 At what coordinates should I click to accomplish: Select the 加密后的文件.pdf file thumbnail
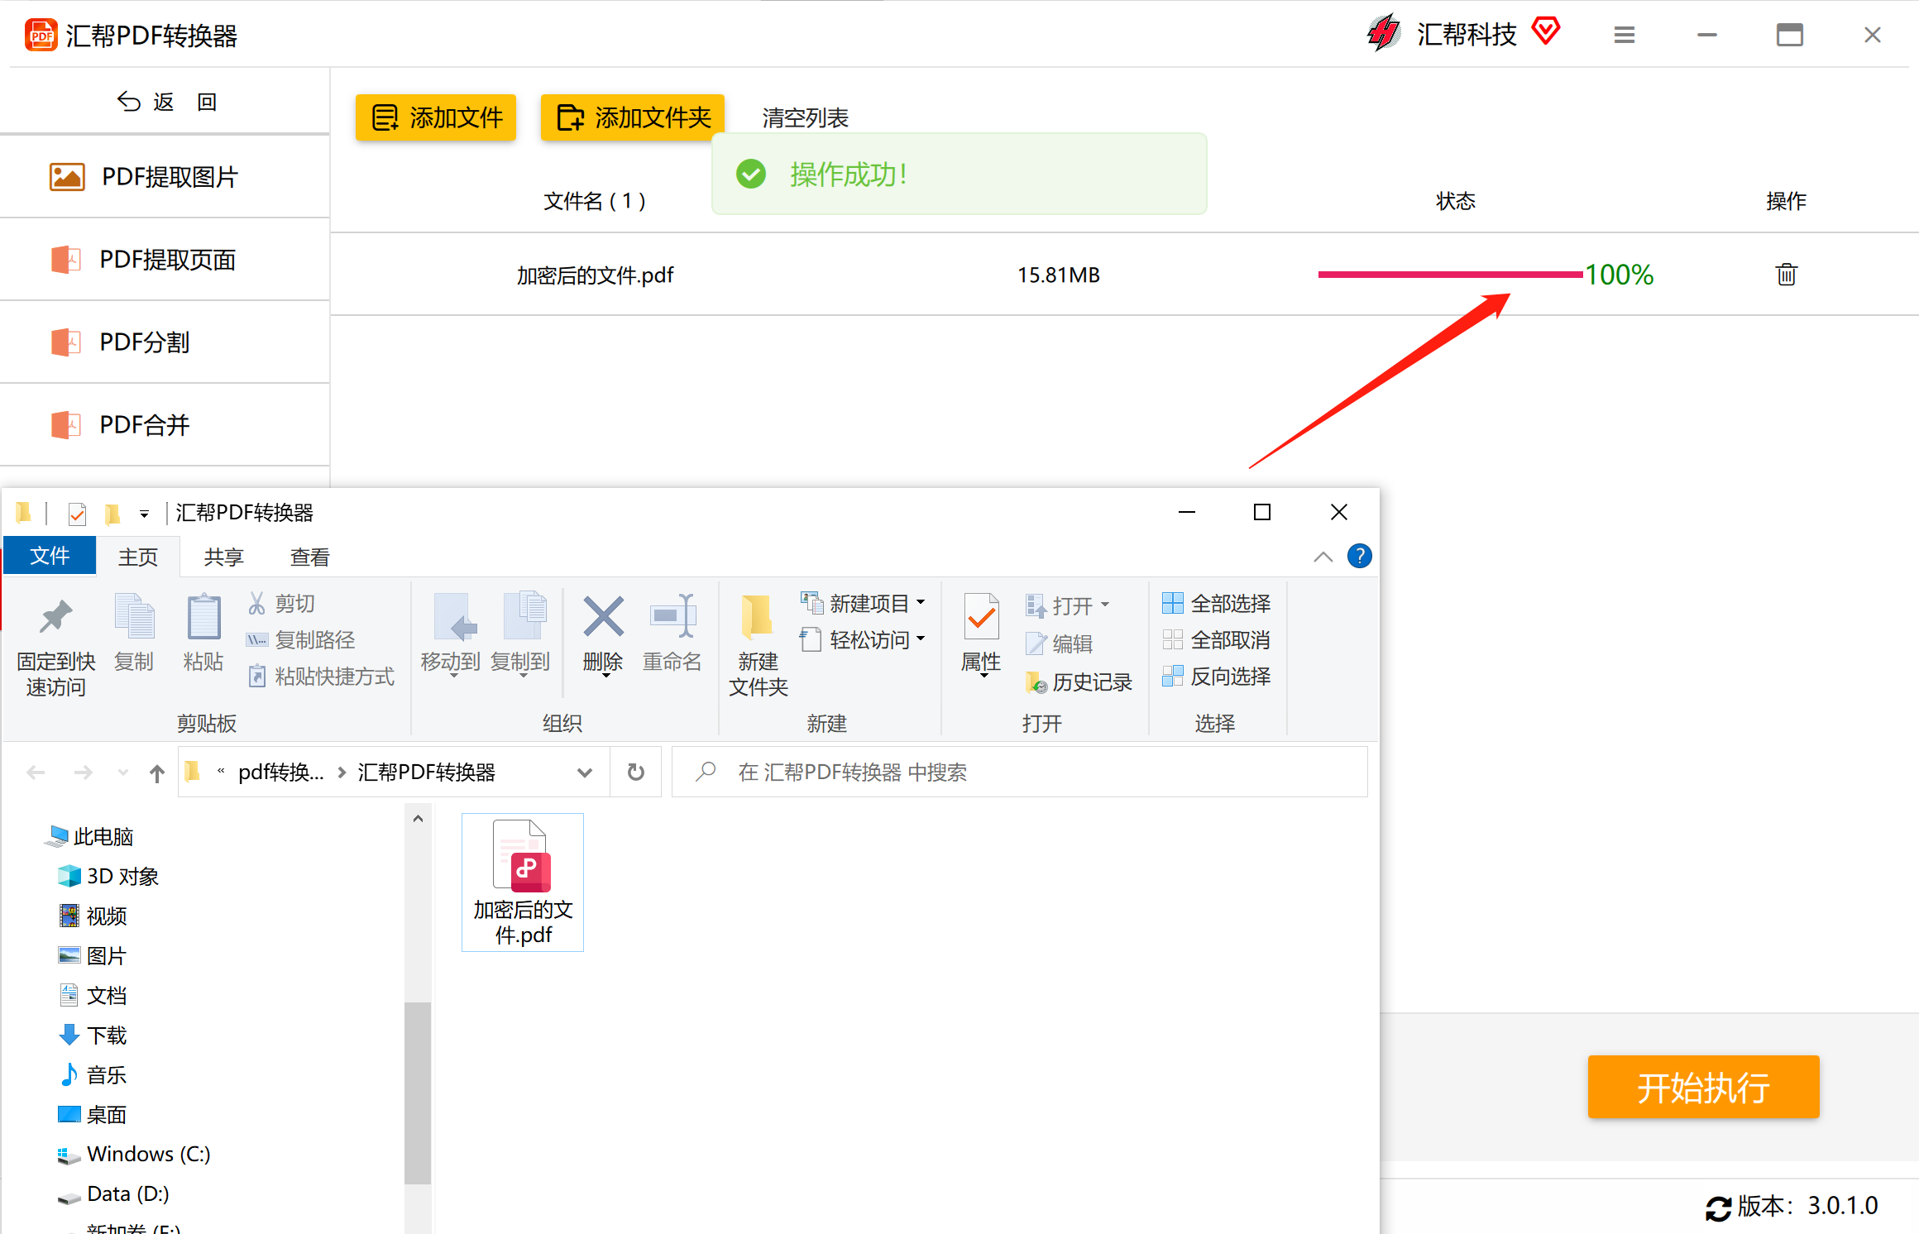coord(523,882)
